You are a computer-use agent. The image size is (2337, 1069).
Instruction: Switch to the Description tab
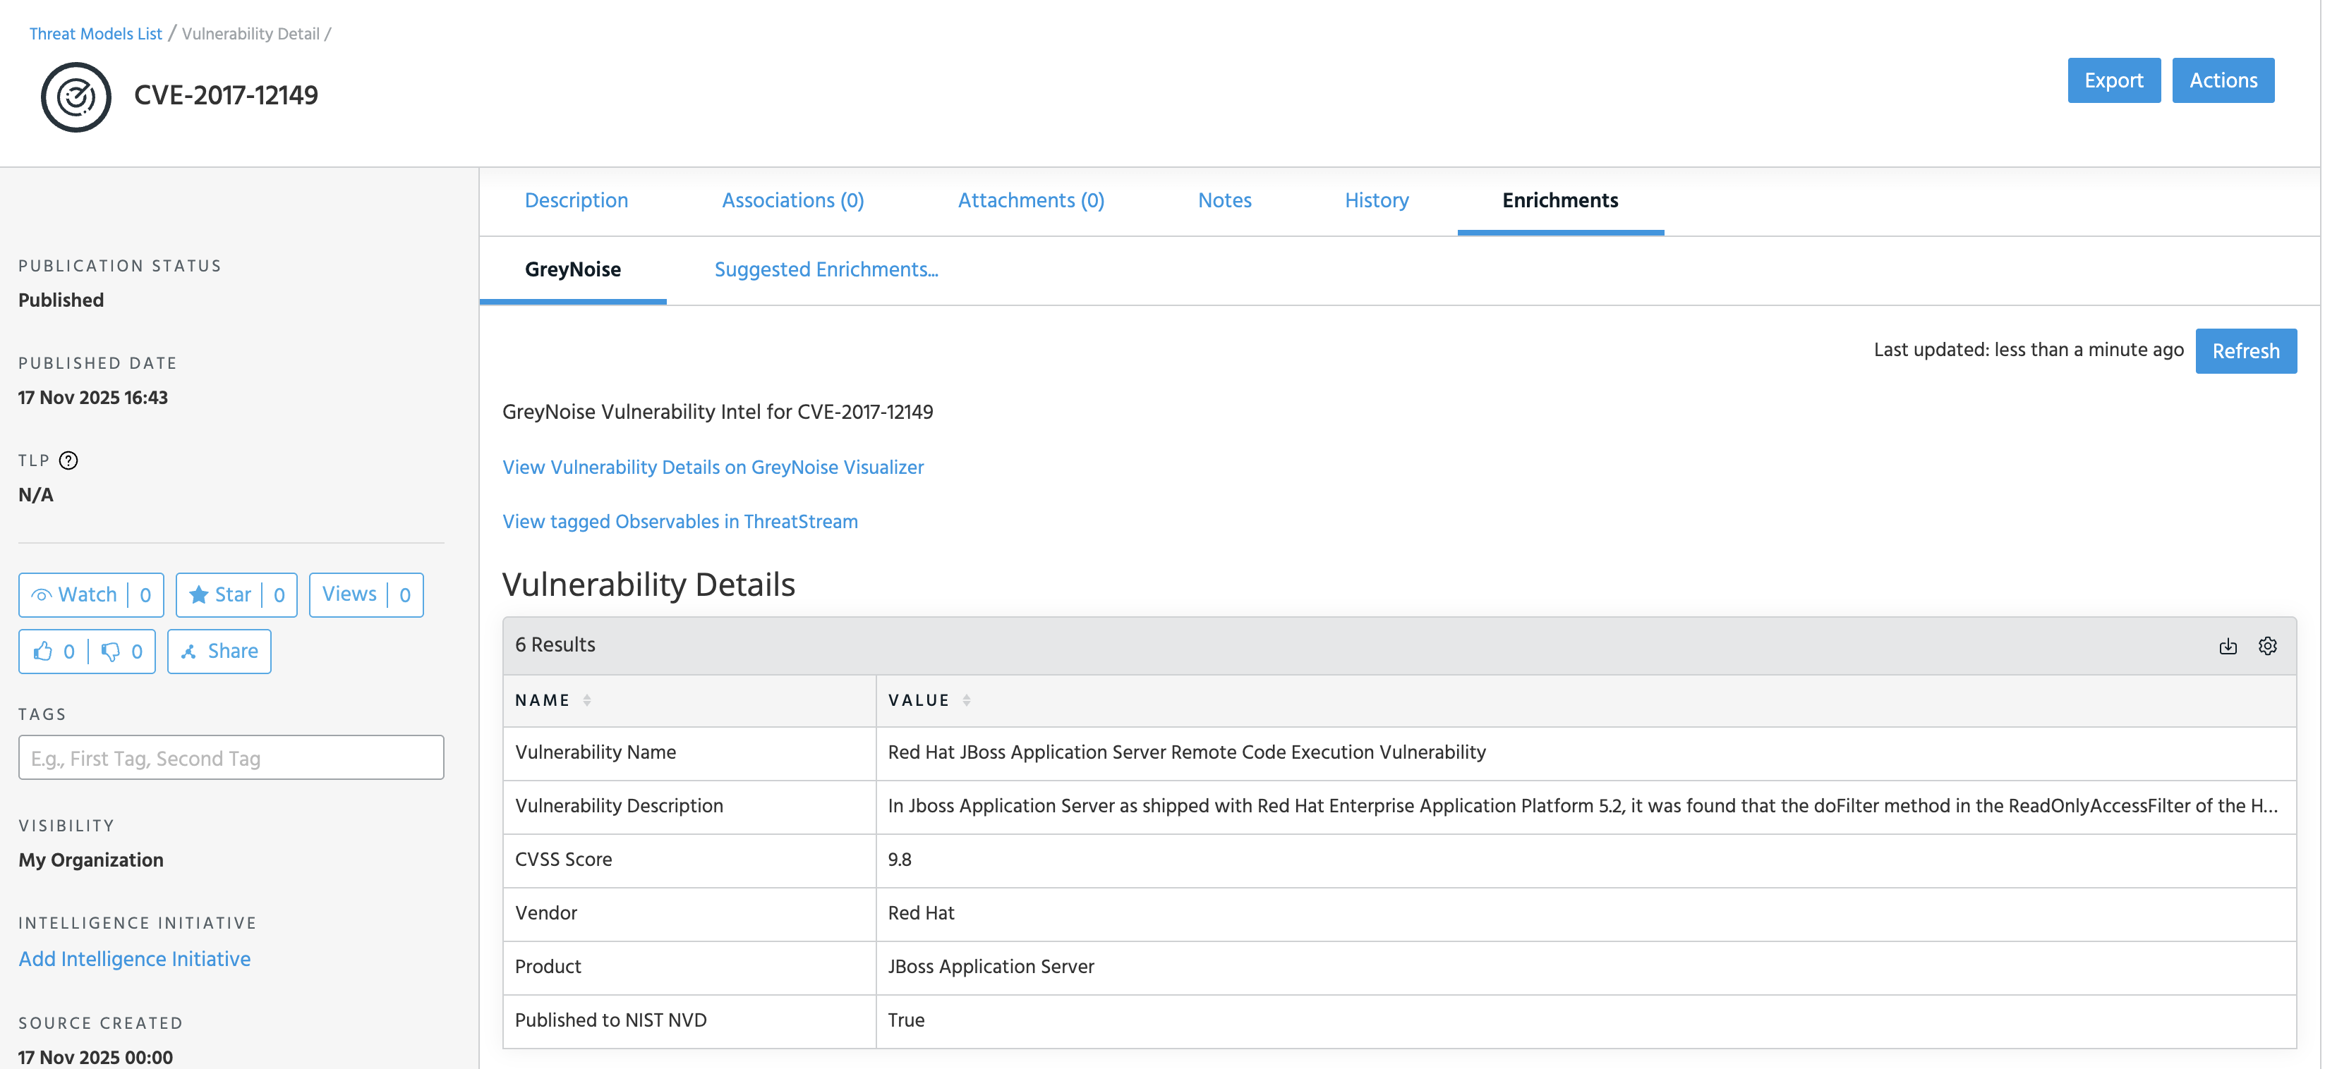(576, 200)
